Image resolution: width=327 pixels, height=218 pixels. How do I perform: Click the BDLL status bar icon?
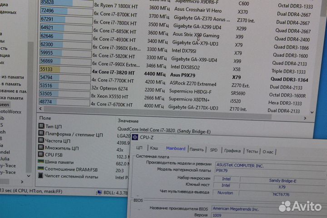pos(99,192)
